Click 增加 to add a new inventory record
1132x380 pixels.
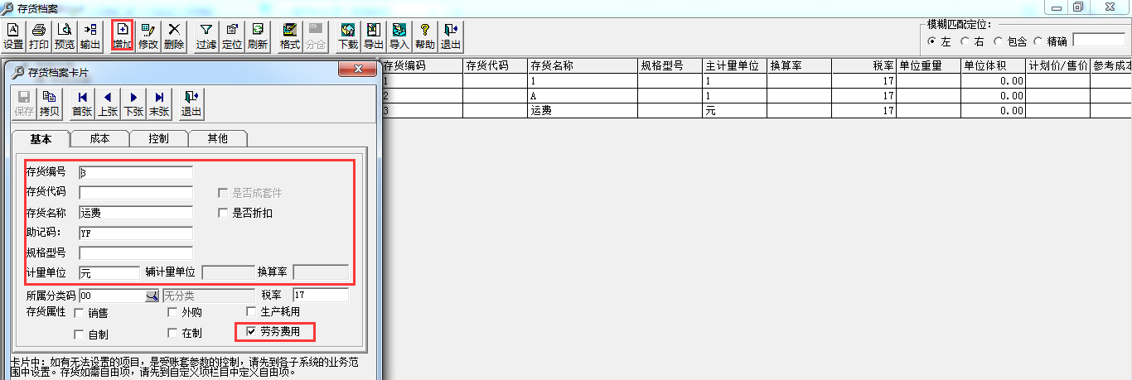point(123,36)
